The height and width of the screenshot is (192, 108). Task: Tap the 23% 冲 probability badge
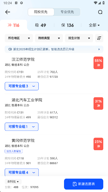coord(98,144)
